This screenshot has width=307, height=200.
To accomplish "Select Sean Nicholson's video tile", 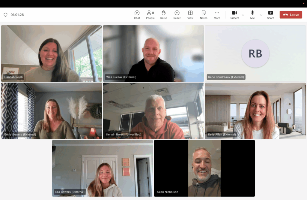I will tap(204, 168).
